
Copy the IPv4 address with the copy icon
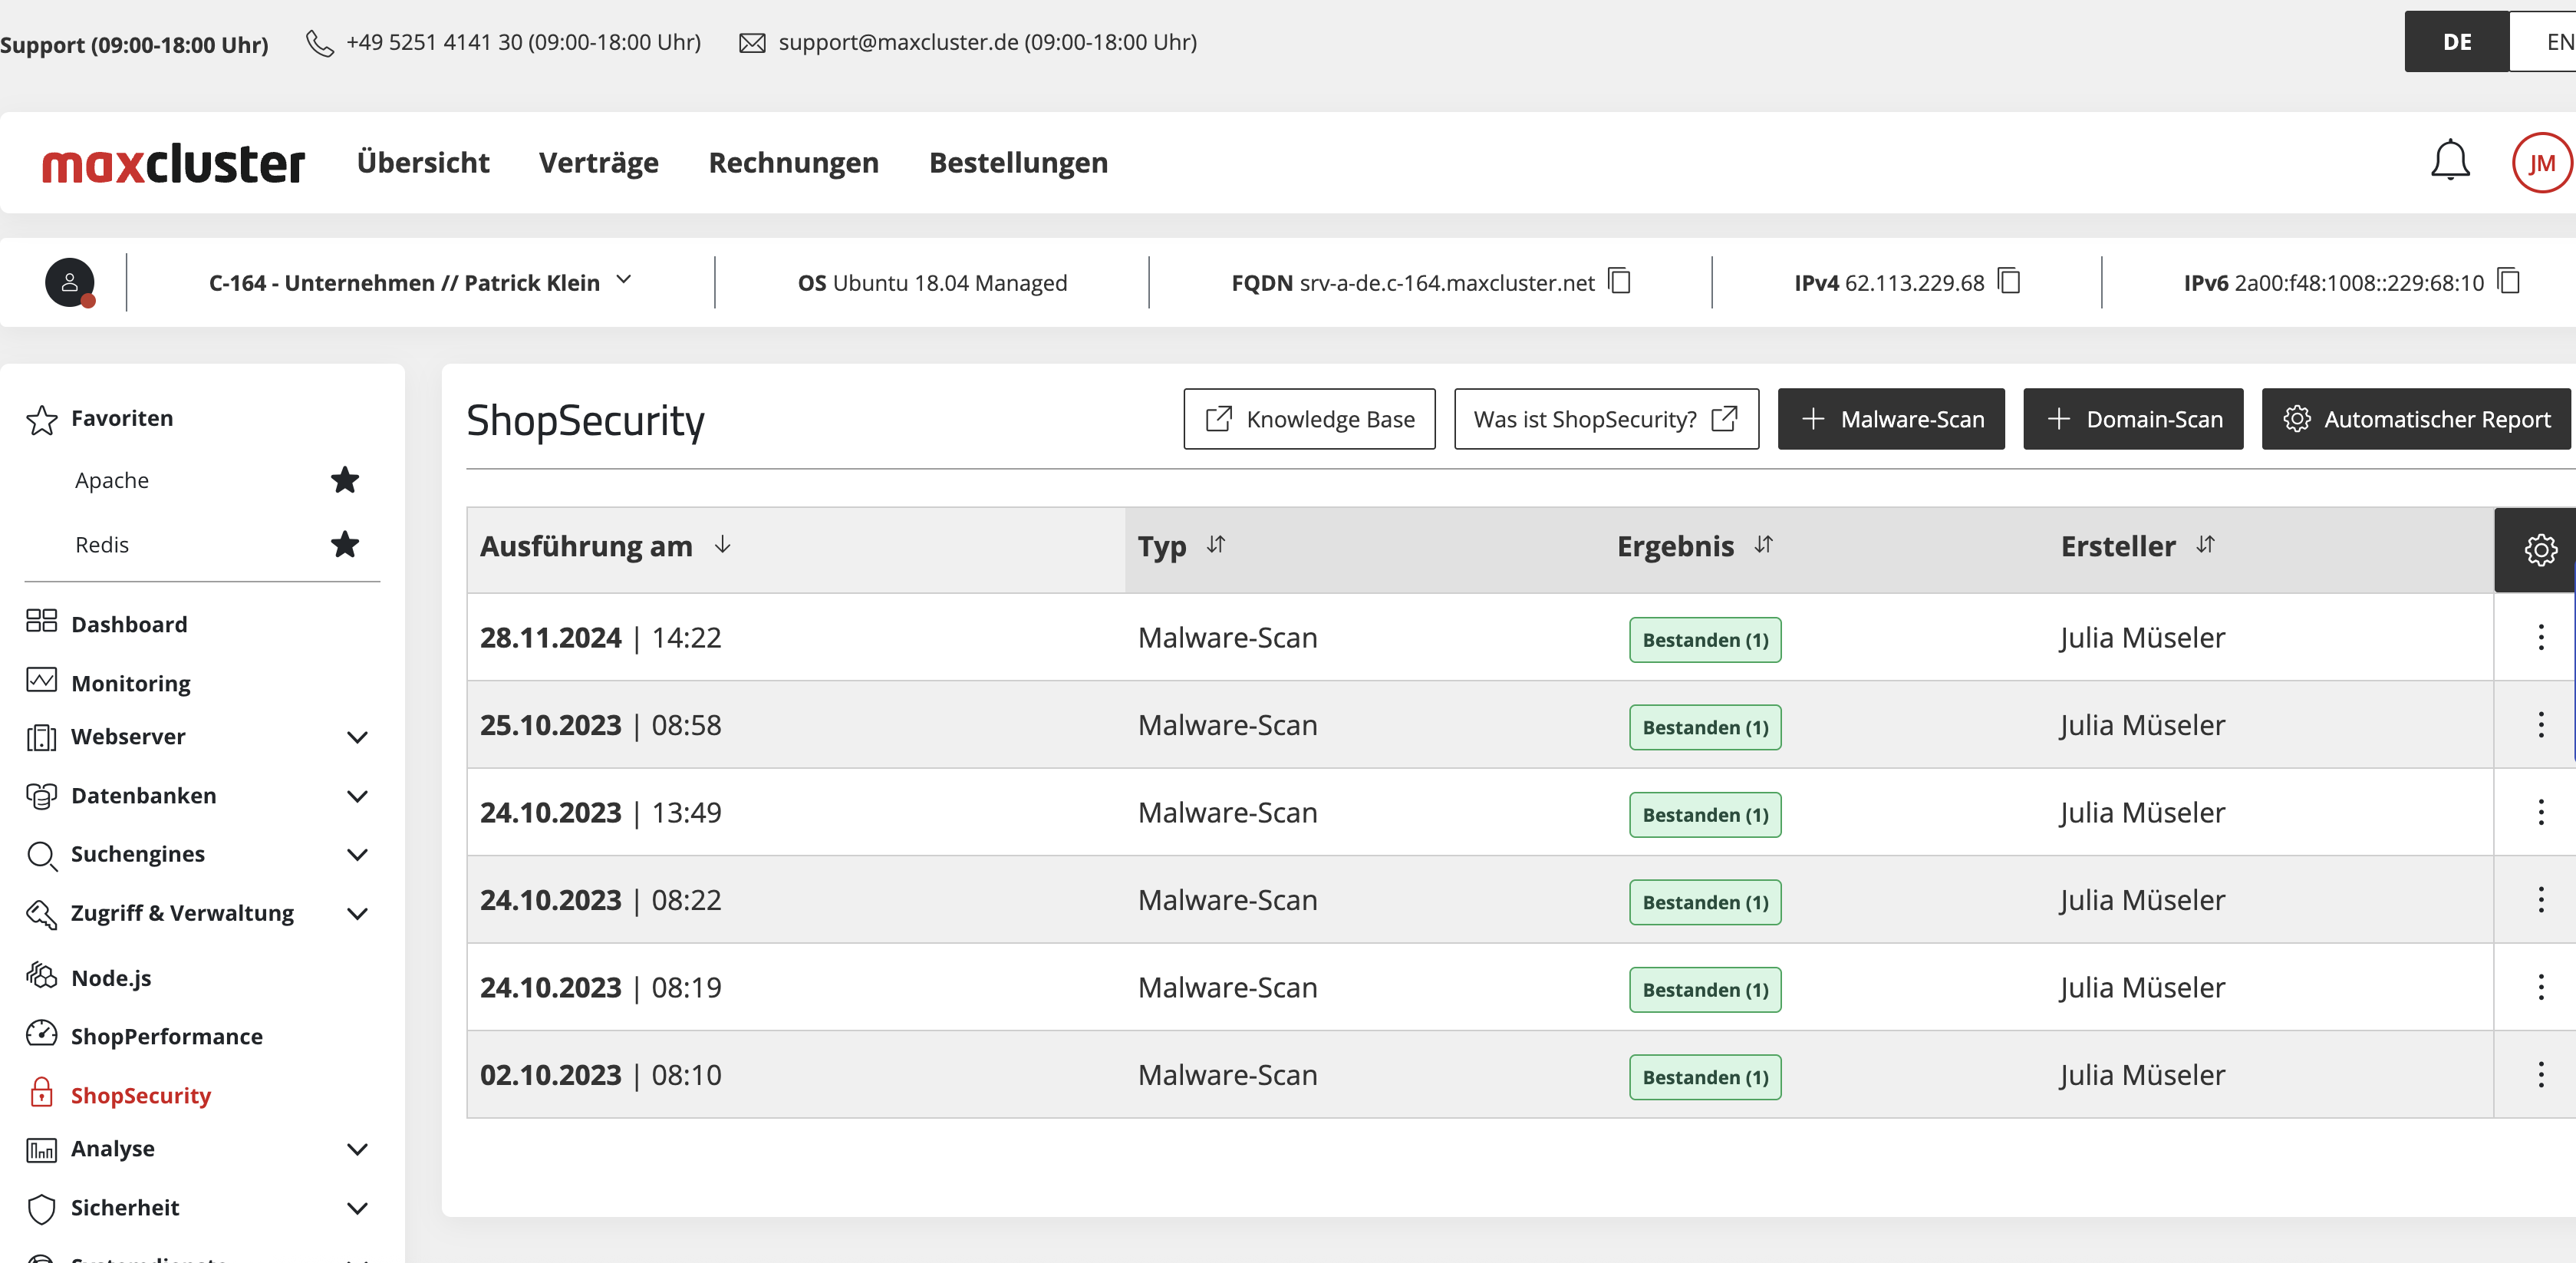pos(2008,282)
